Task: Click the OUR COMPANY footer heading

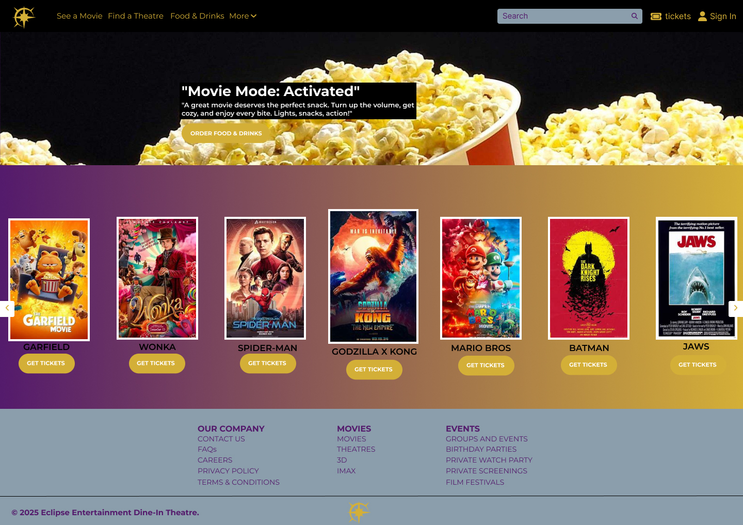Action: 231,428
